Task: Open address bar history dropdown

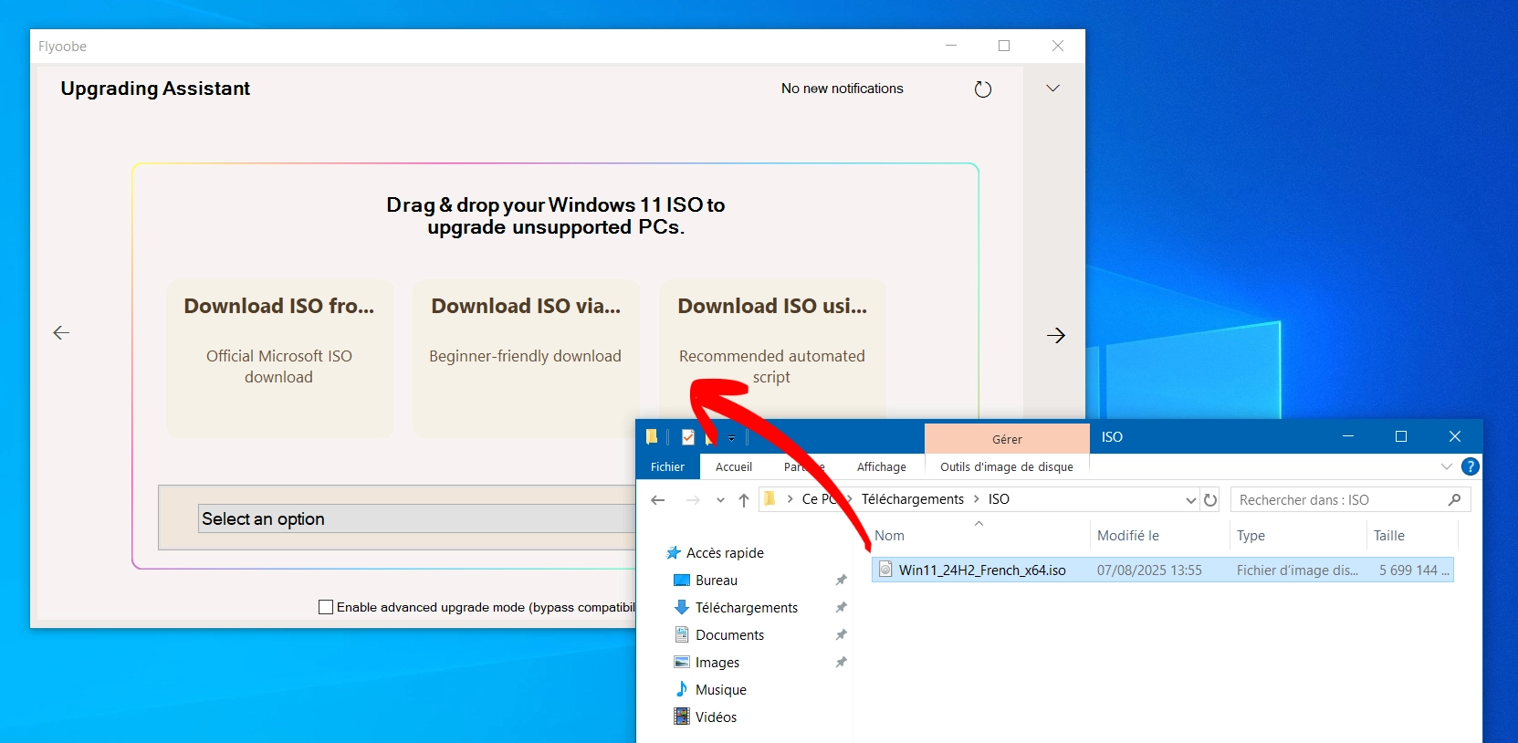Action: pyautogui.click(x=1190, y=500)
